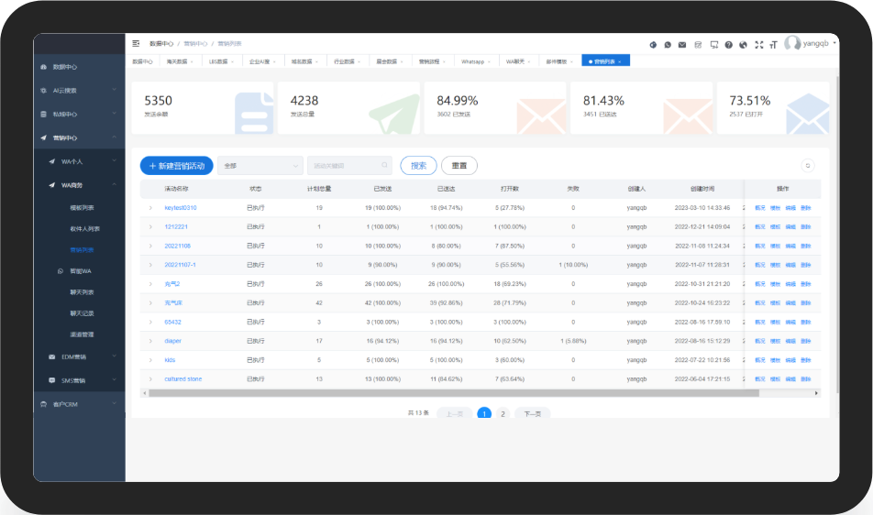This screenshot has width=873, height=515.
Task: Go to page 2 in pagination
Action: coord(503,414)
